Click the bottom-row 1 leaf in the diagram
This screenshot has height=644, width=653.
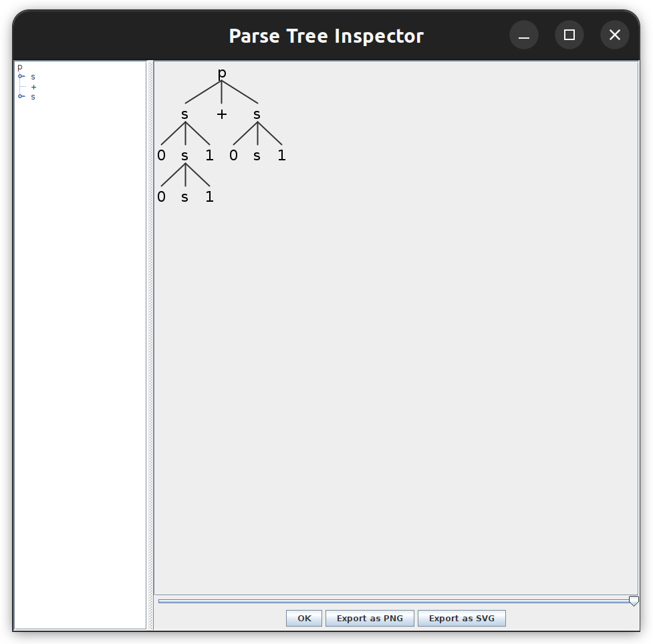click(209, 196)
